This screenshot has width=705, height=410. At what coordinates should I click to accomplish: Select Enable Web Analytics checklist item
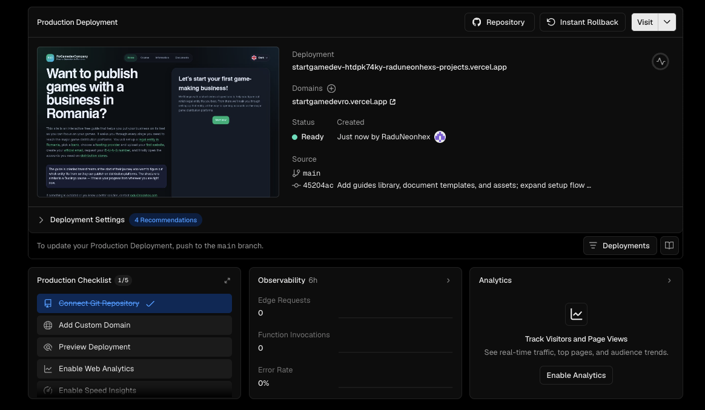point(134,369)
